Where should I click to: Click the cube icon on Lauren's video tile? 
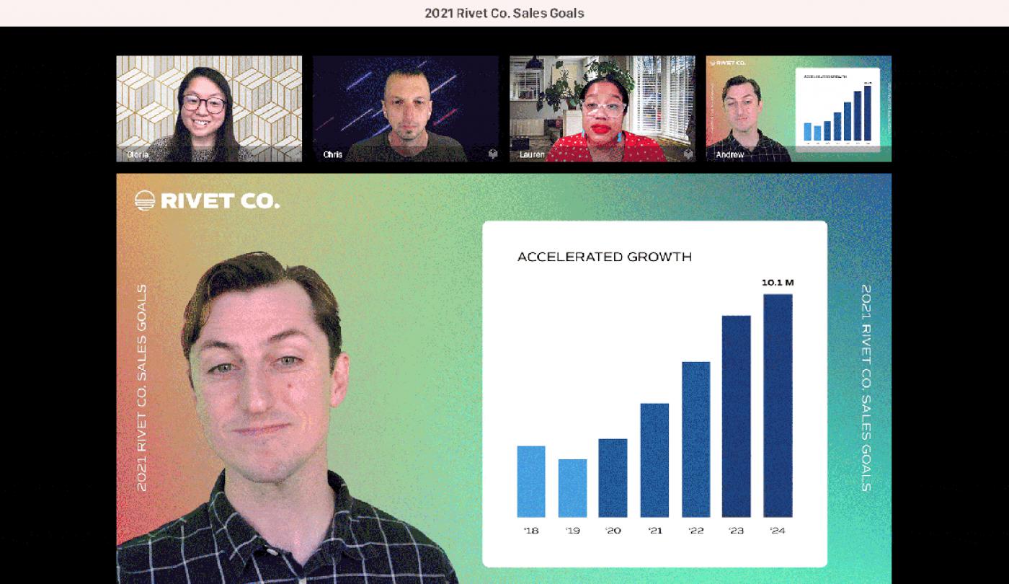[x=689, y=154]
